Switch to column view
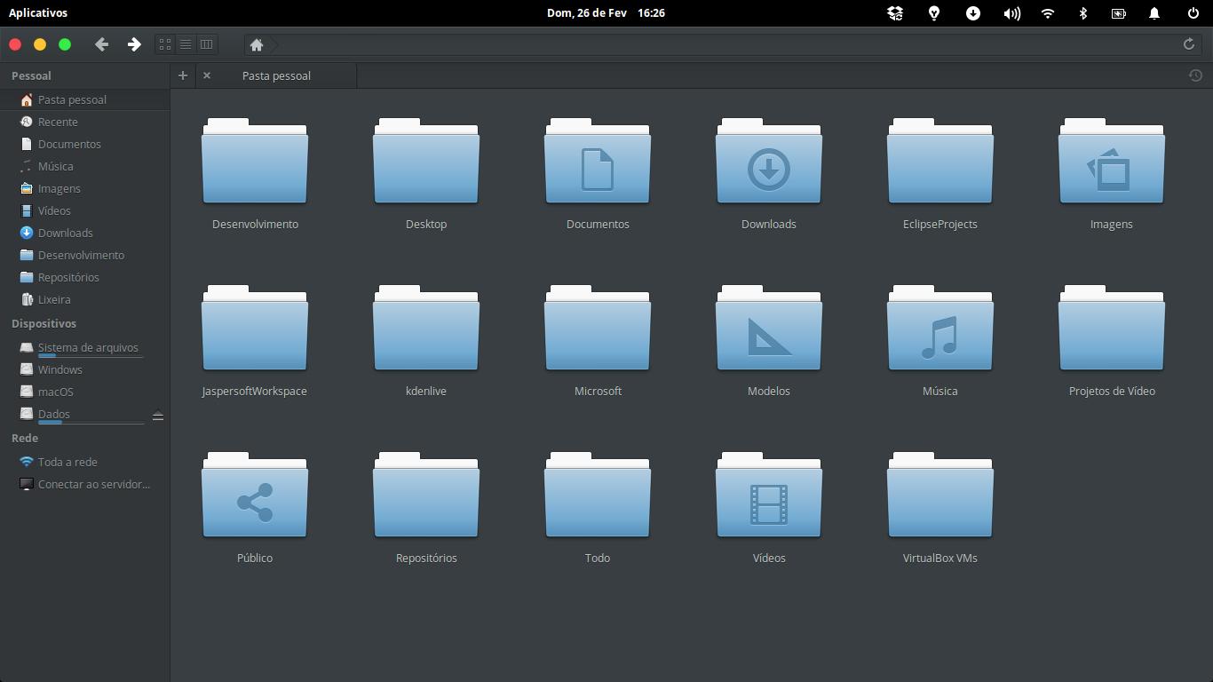 pyautogui.click(x=206, y=44)
